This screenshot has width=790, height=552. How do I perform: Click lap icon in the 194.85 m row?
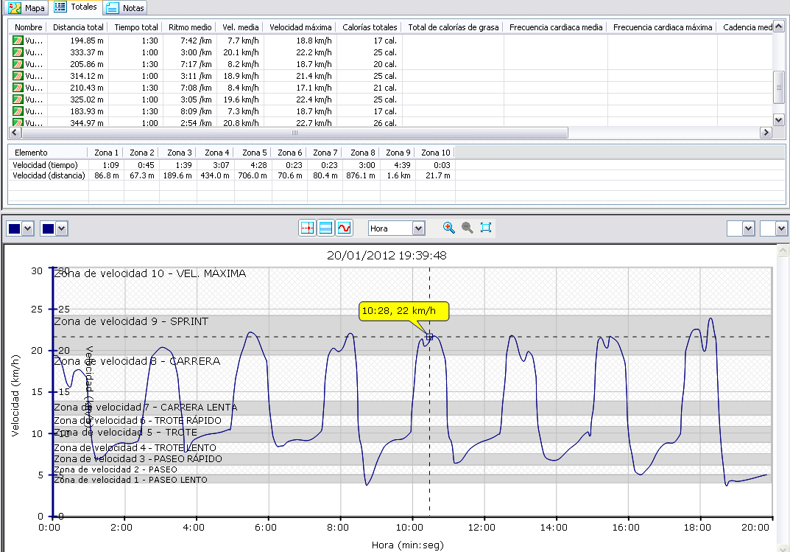pos(18,41)
